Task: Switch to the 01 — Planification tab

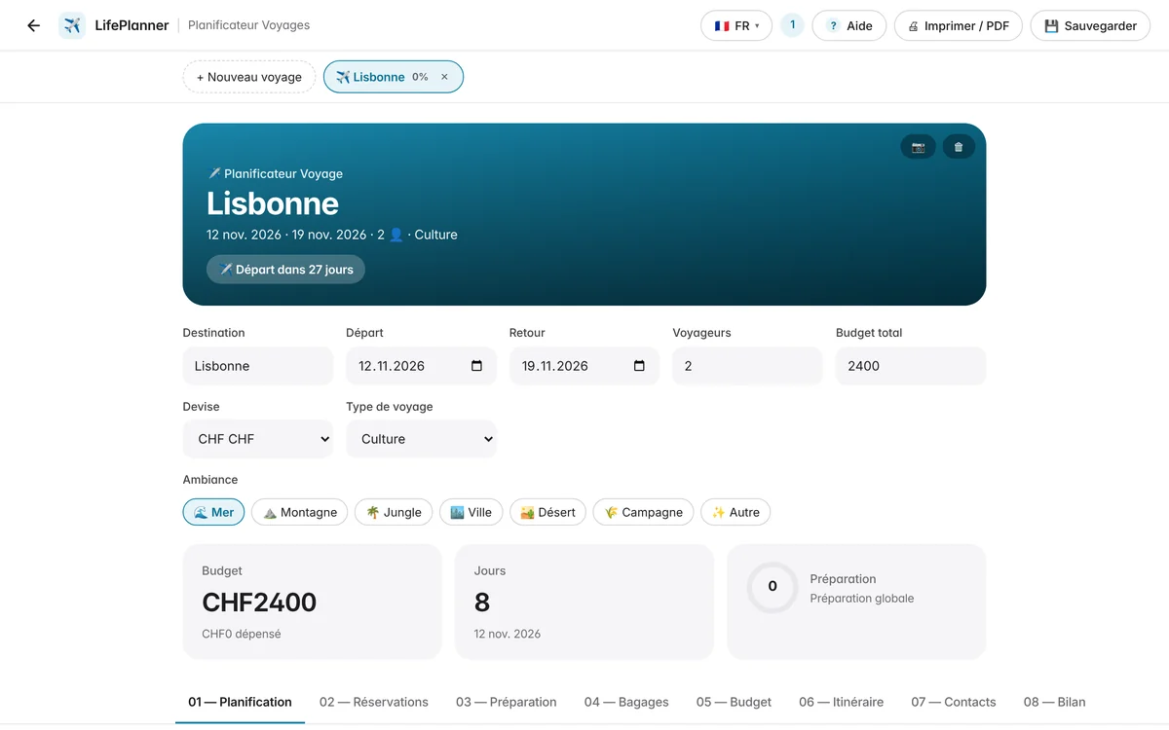Action: click(240, 702)
